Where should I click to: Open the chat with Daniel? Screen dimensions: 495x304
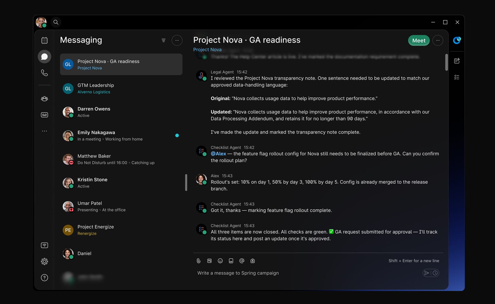(121, 253)
